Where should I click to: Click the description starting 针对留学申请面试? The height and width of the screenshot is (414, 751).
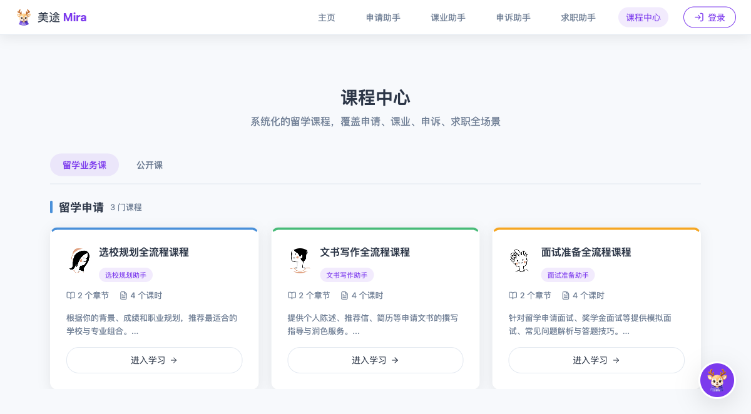coord(590,325)
